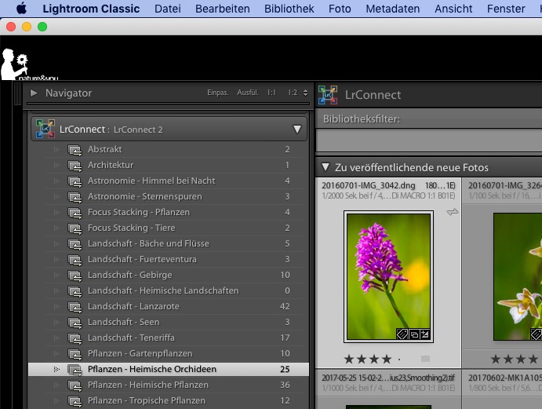This screenshot has height=409, width=542.
Task: Click collection icon for Pflanzen - Tropische Pflanzen
Action: [x=75, y=401]
